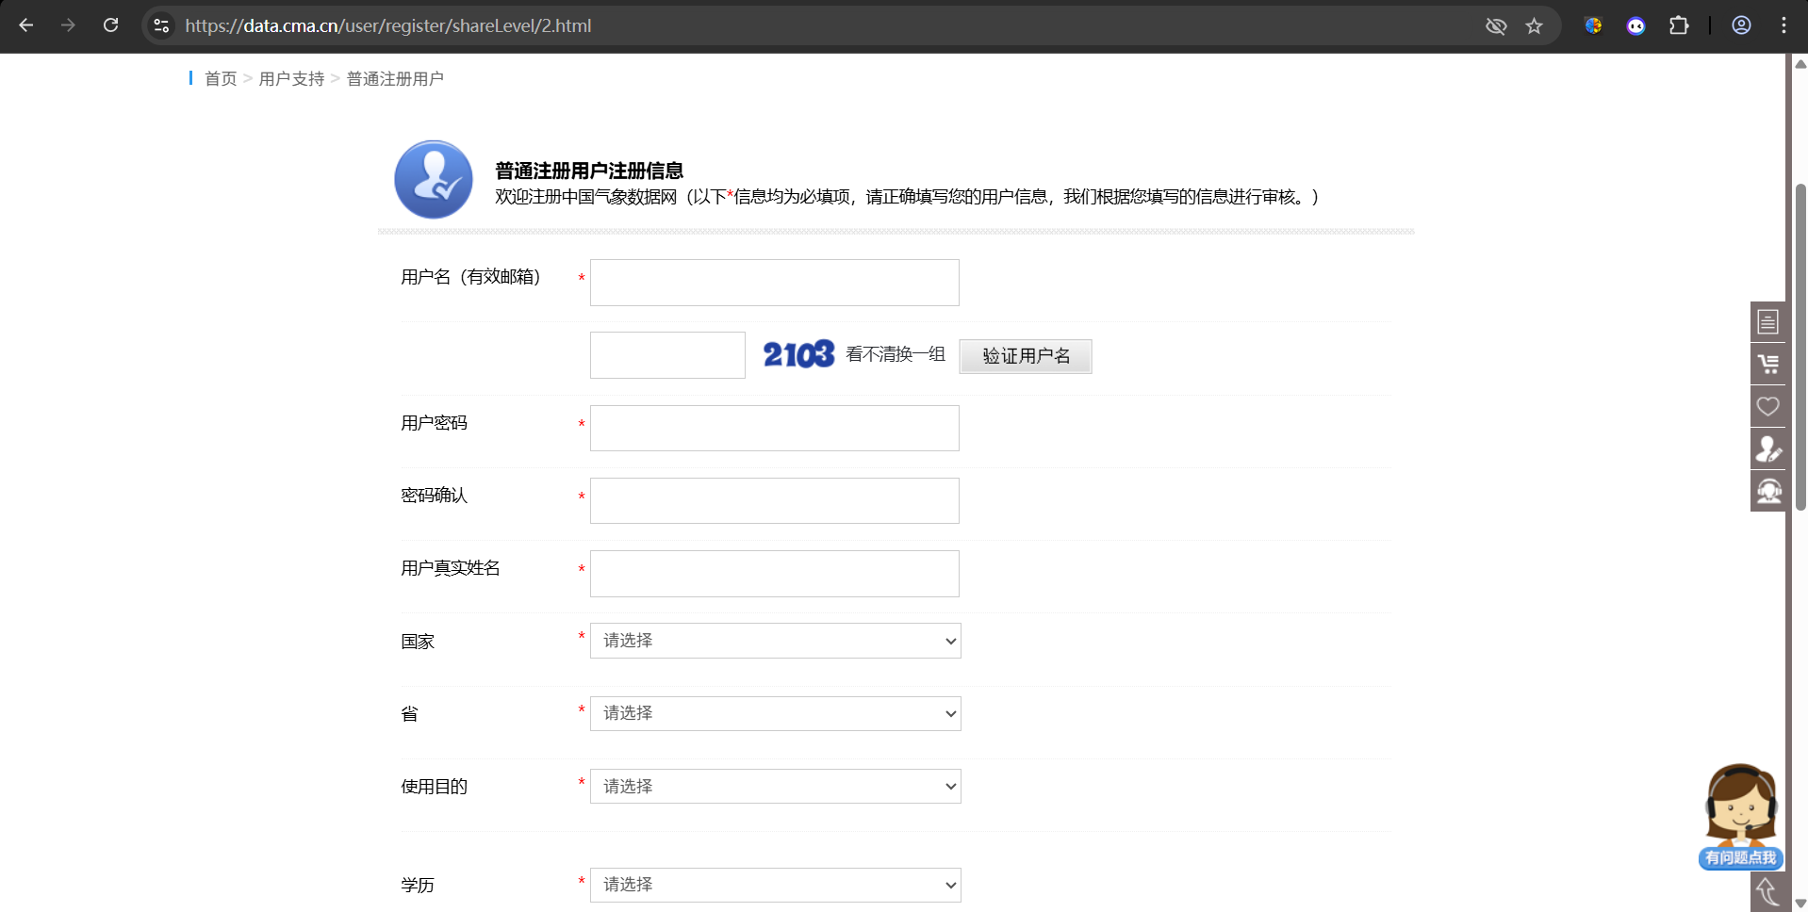Click the browser address bar URL
Screen dimensions: 1808x912
[x=388, y=25]
